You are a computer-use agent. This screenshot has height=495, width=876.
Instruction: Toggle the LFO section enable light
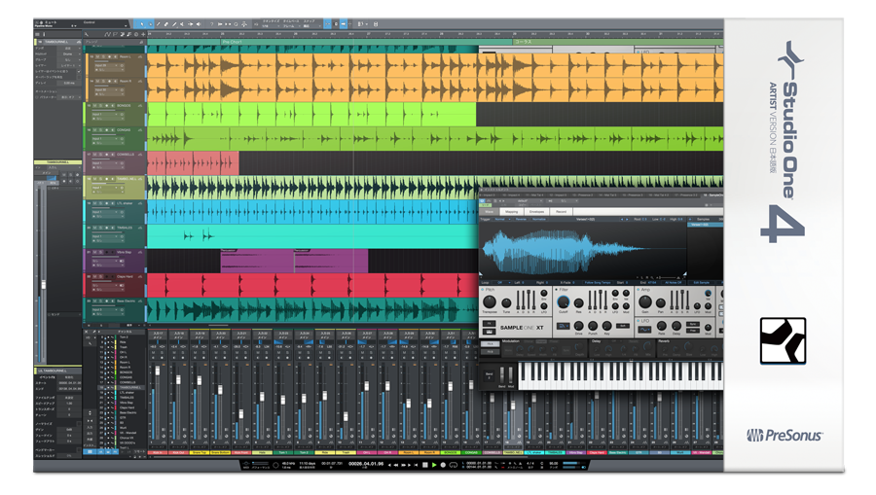tap(638, 321)
